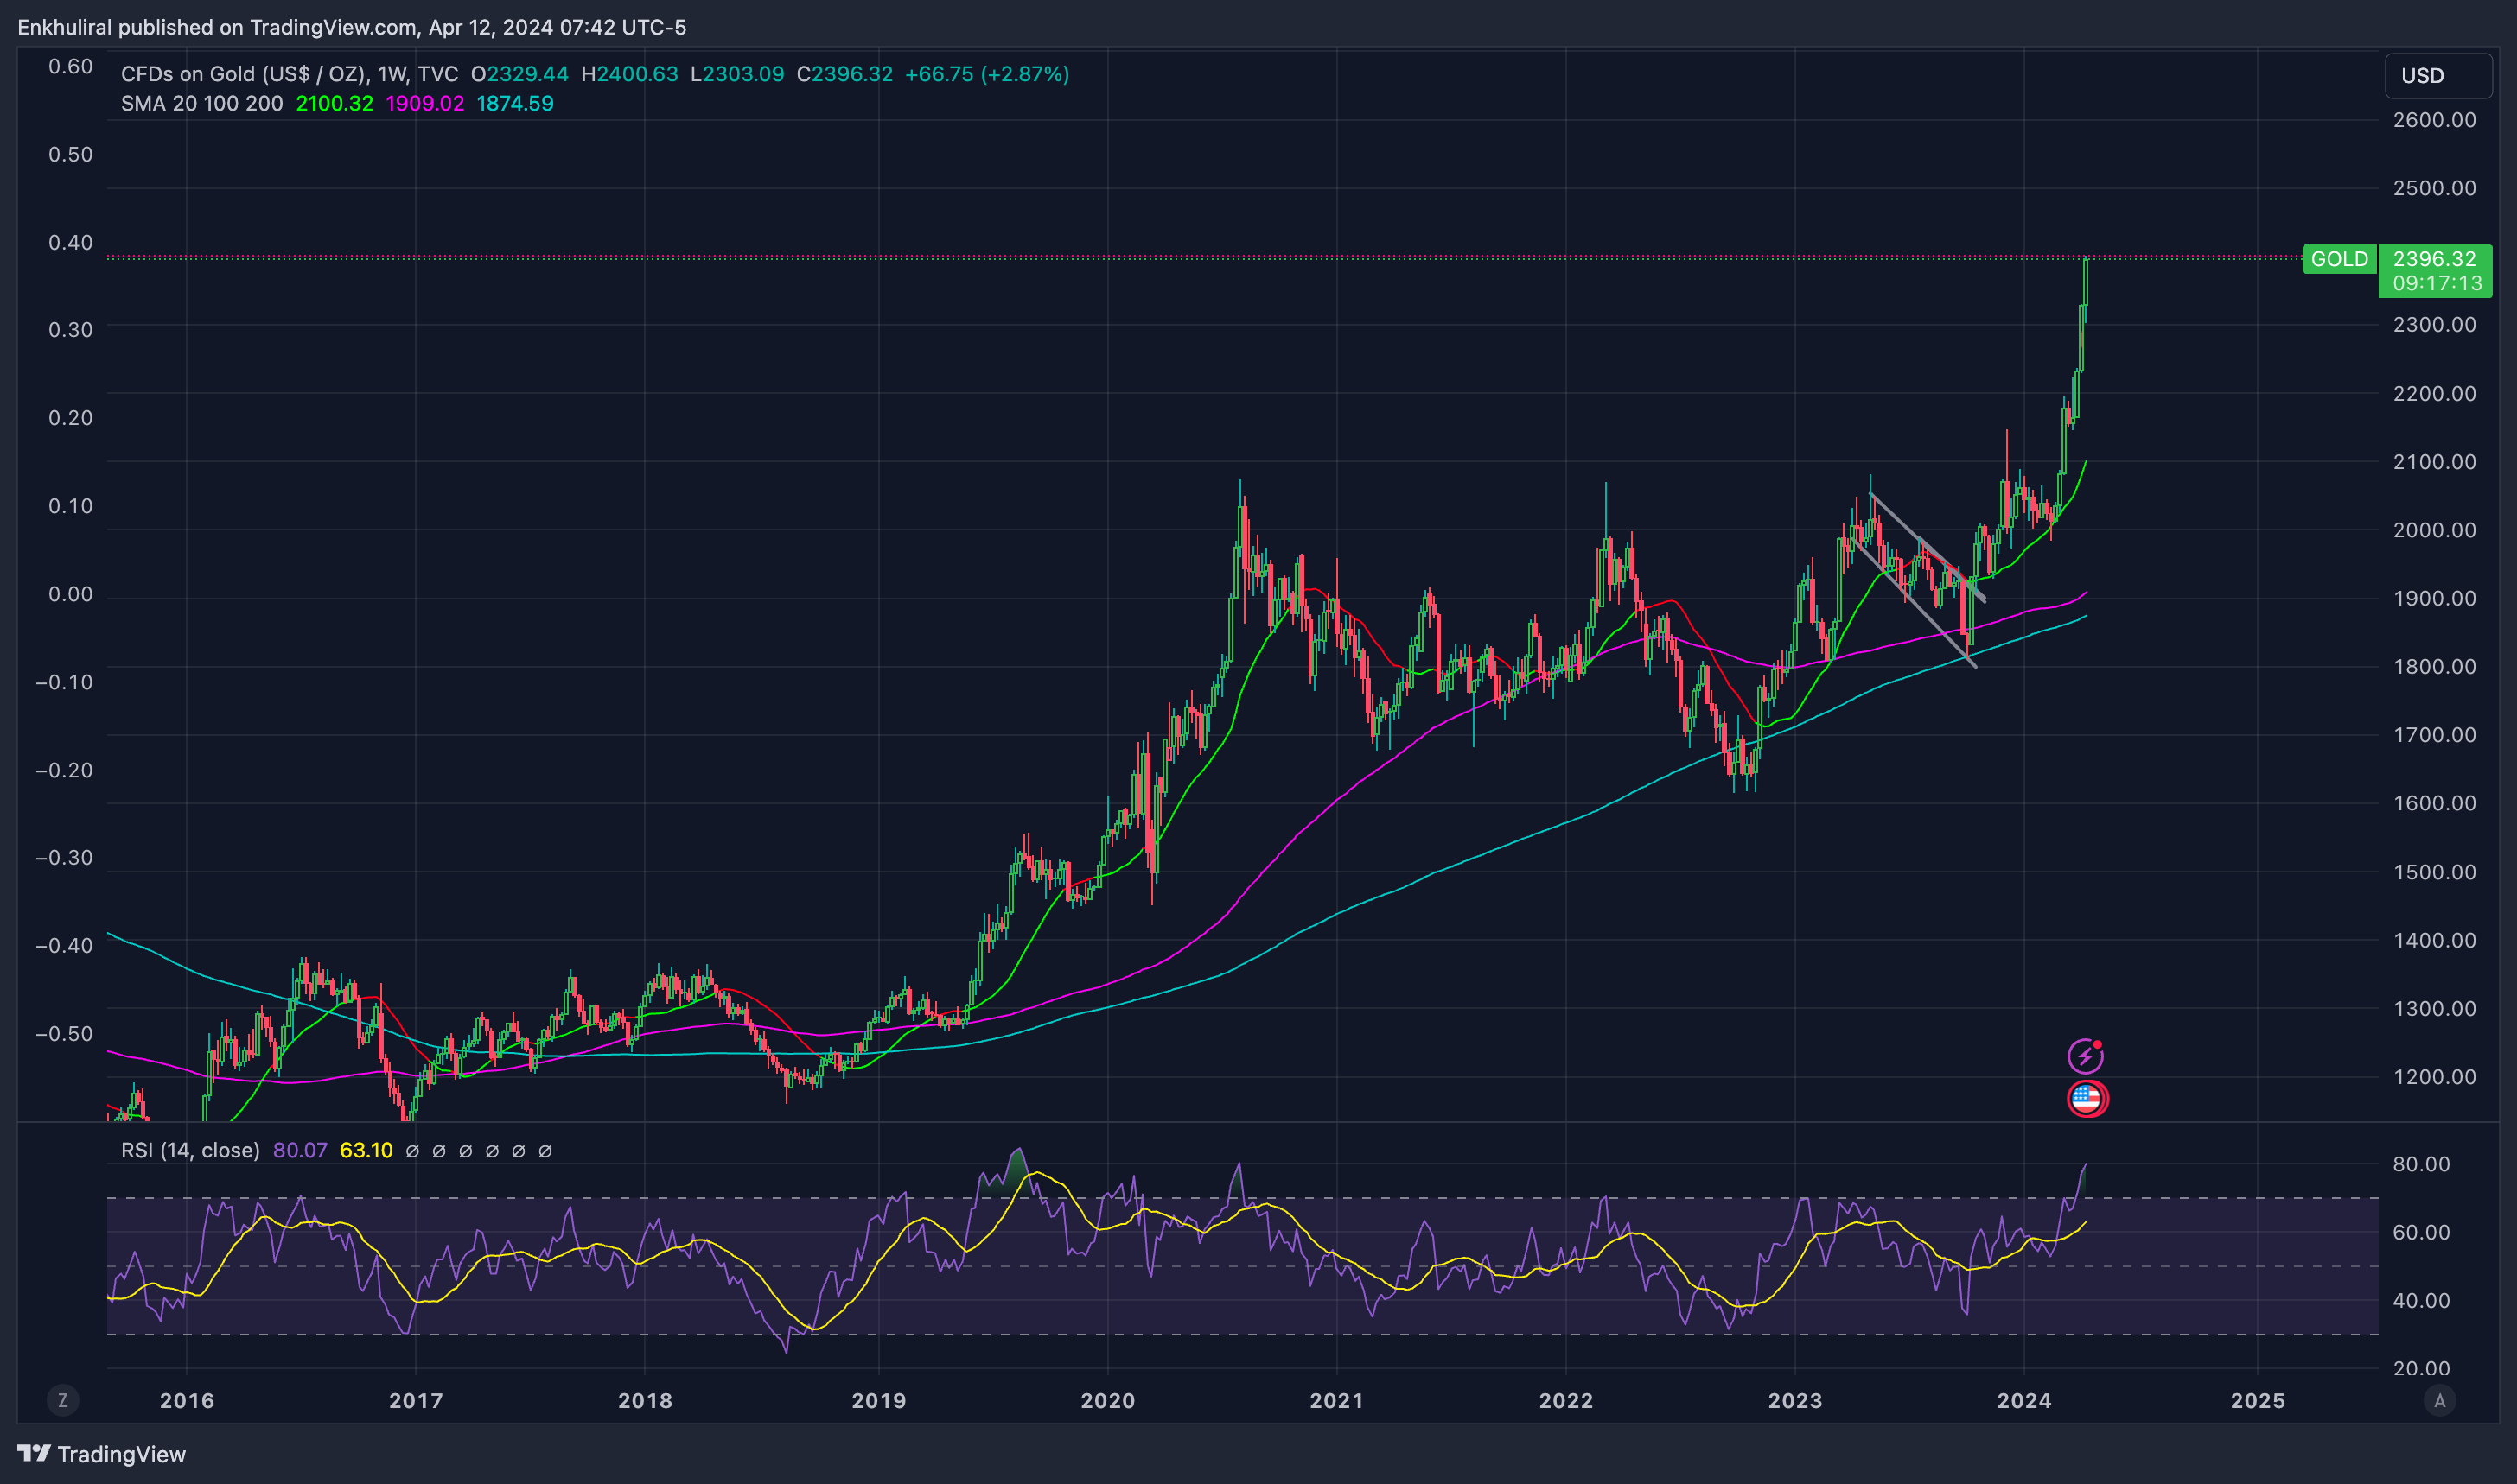Click the 2600.00 label on price scale
The width and height of the screenshot is (2517, 1484).
click(x=2434, y=120)
